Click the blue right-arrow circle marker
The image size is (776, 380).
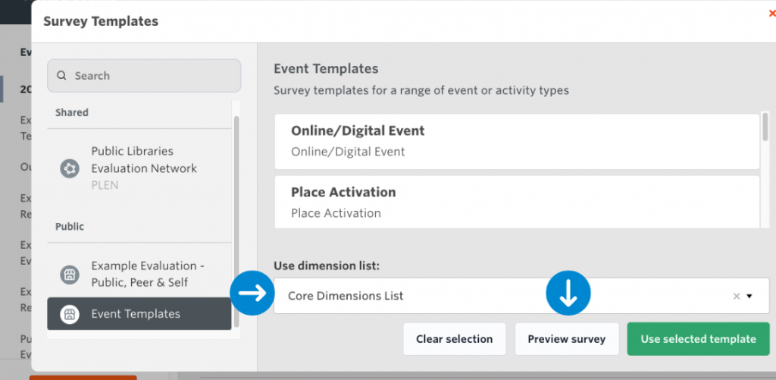coord(252,294)
